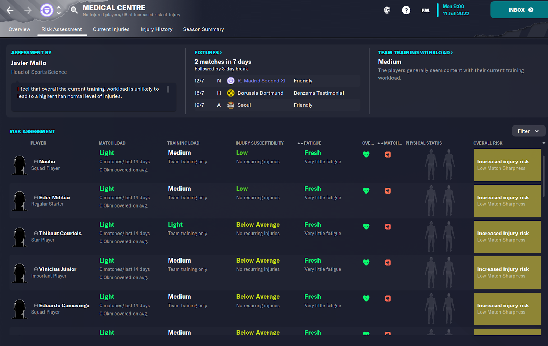Viewport: 548px width, 346px height.
Task: Click the search magnifier icon
Action: click(x=74, y=10)
